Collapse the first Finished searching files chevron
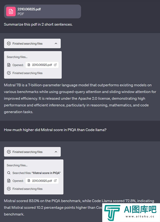The image size is (160, 222). coord(56,44)
